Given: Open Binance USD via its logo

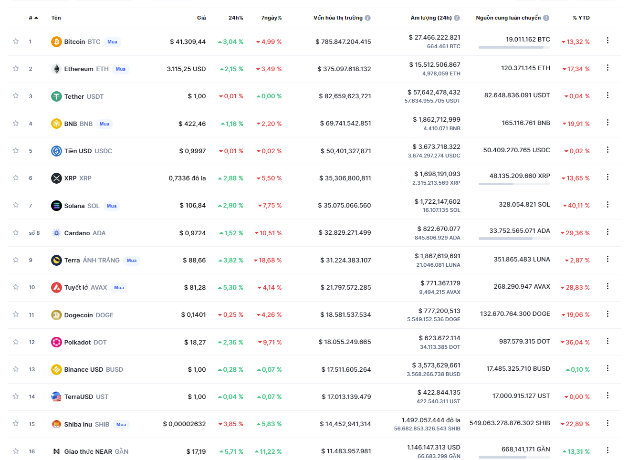Looking at the screenshot, I should pyautogui.click(x=56, y=369).
